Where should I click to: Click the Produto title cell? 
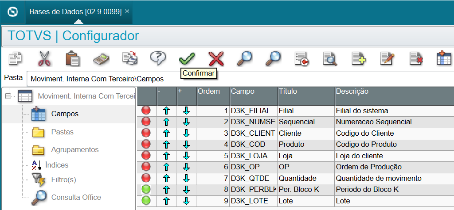[x=306, y=145]
